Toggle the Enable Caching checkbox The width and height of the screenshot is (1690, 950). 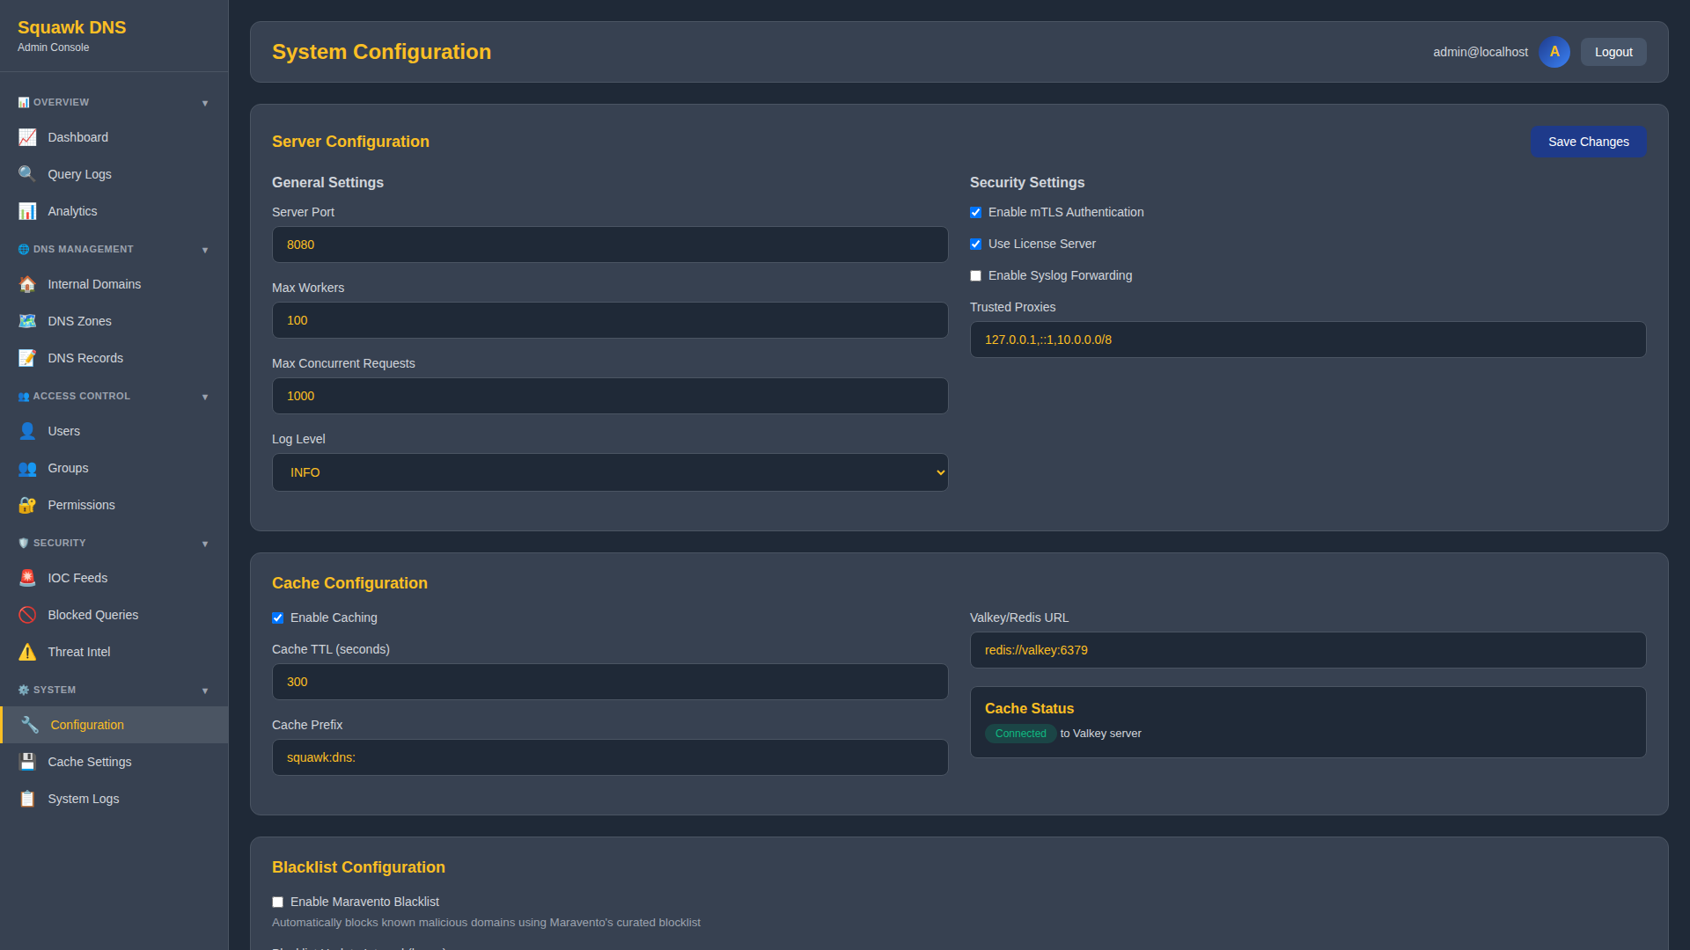tap(277, 617)
